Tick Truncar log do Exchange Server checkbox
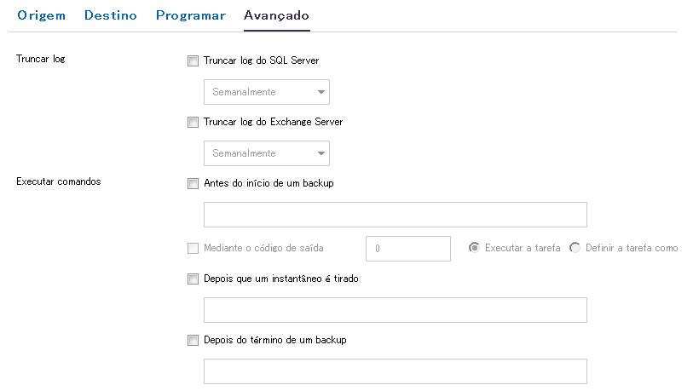Viewport: 693px width, 391px height. pyautogui.click(x=193, y=123)
